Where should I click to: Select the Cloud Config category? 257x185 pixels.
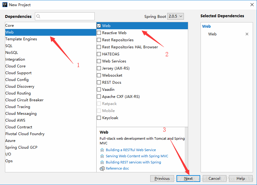point(51,80)
